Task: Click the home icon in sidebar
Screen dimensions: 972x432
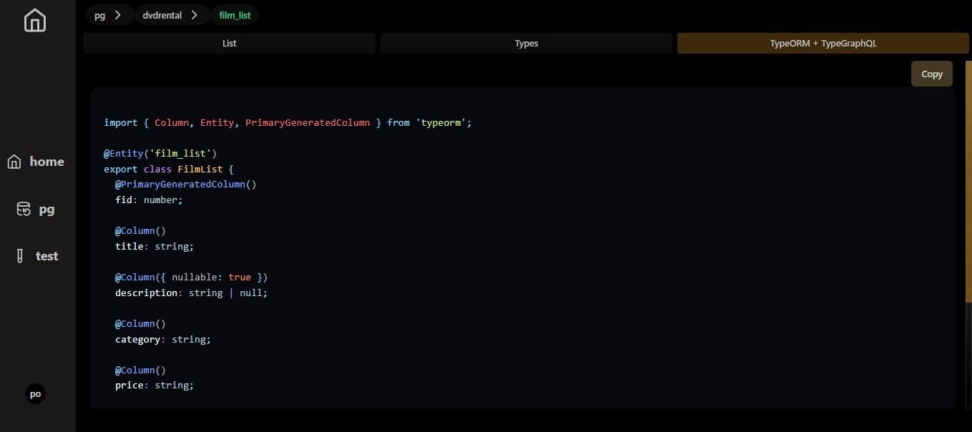Action: click(14, 162)
